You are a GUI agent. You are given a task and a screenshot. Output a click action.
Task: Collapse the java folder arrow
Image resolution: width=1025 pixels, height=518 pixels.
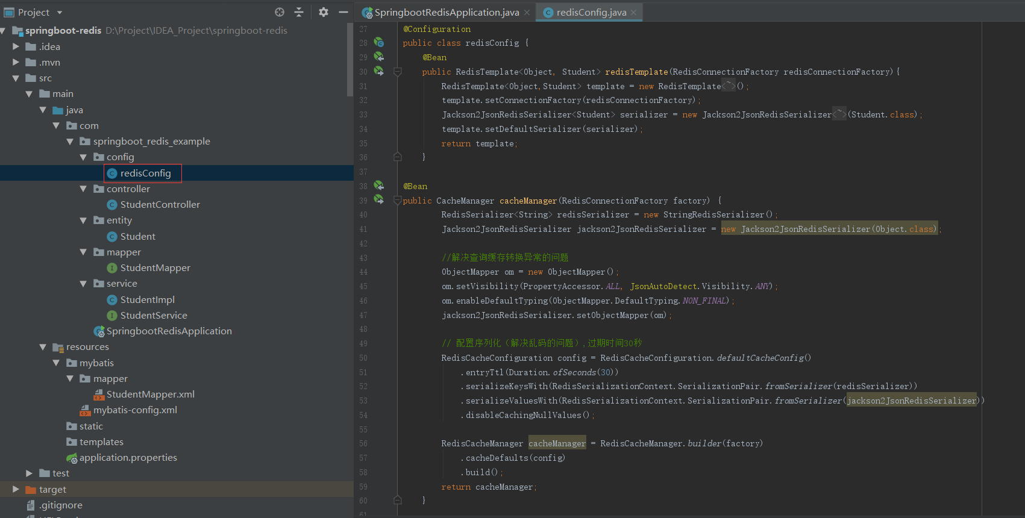43,110
